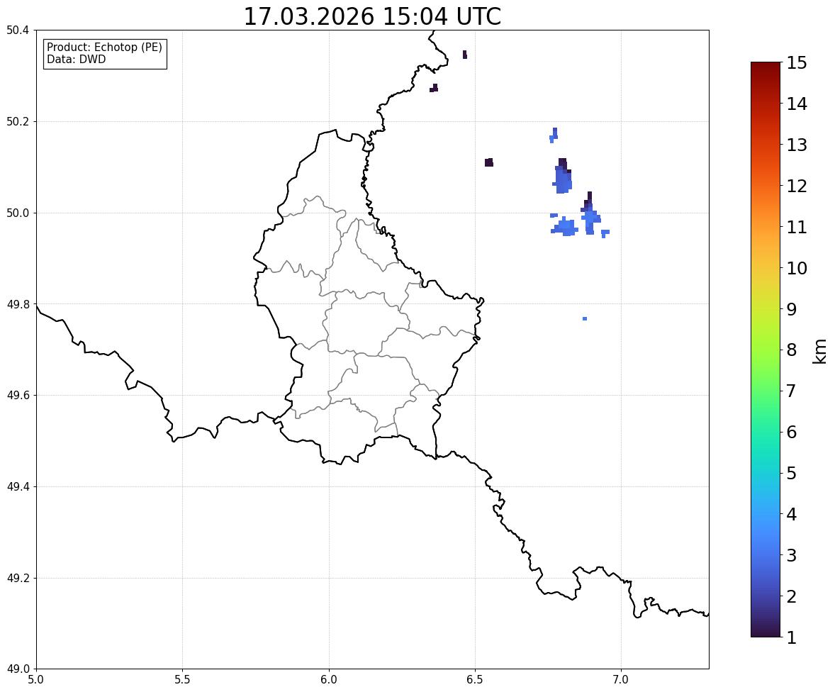Click the 'Product: Echotop (PE)' label

[x=104, y=48]
